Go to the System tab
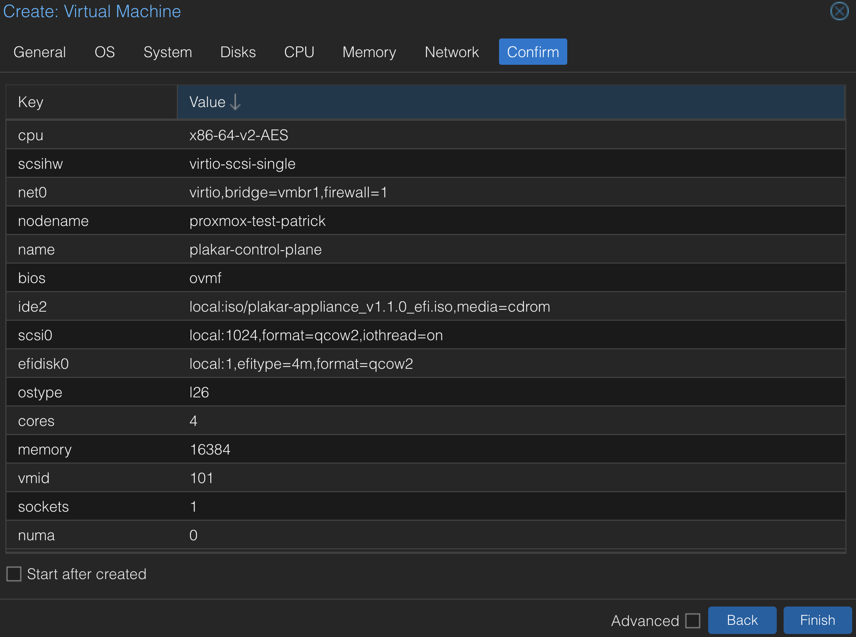 tap(168, 52)
